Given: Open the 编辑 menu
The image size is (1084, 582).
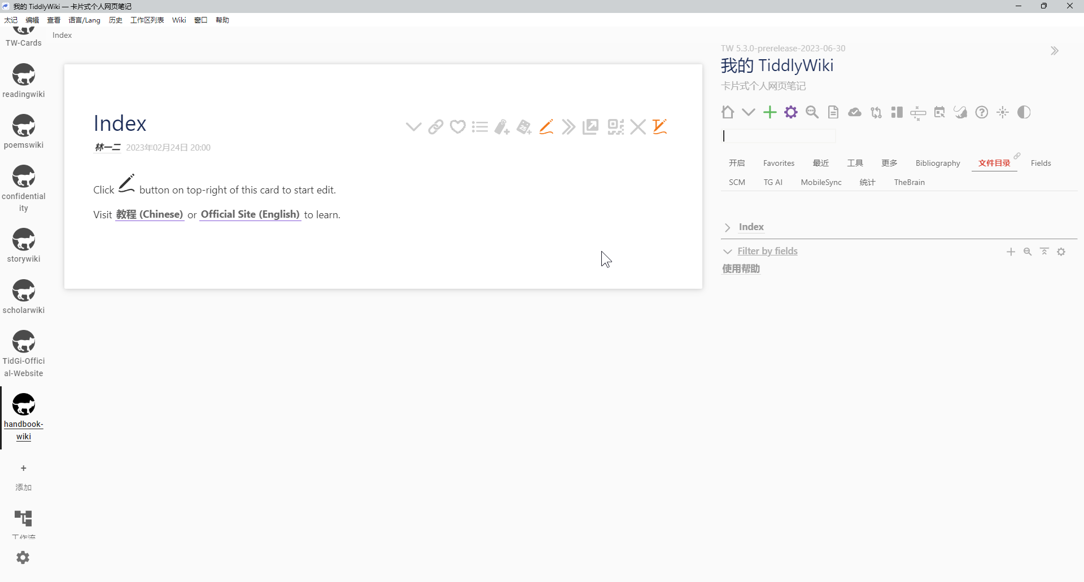Looking at the screenshot, I should 32,20.
